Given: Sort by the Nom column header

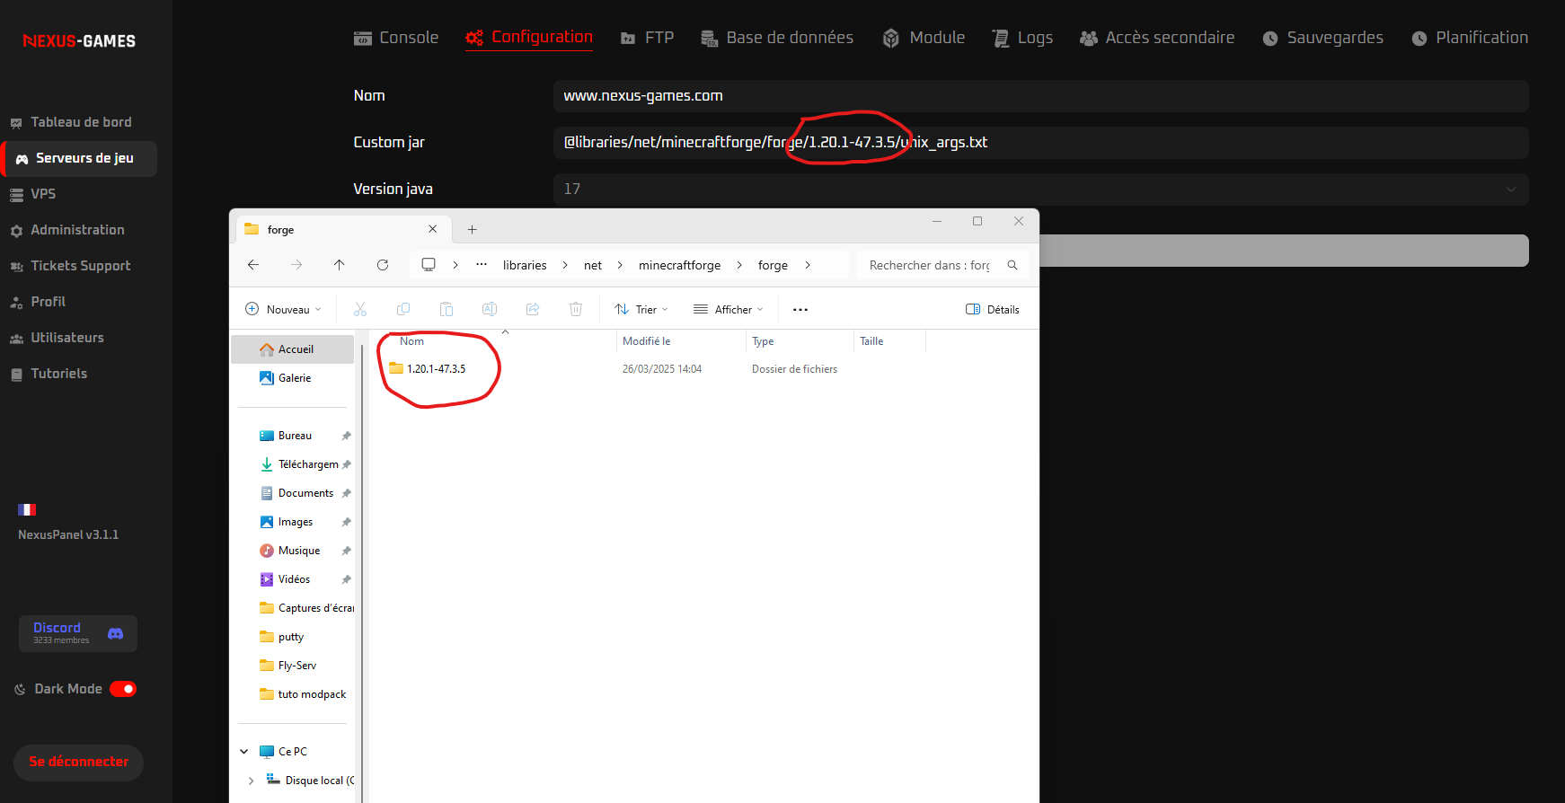Looking at the screenshot, I should [x=411, y=341].
